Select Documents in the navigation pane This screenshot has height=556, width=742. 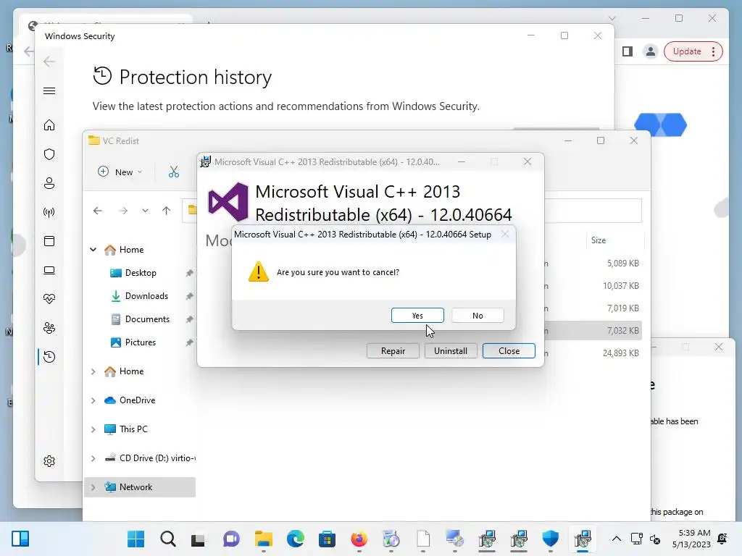pyautogui.click(x=147, y=319)
